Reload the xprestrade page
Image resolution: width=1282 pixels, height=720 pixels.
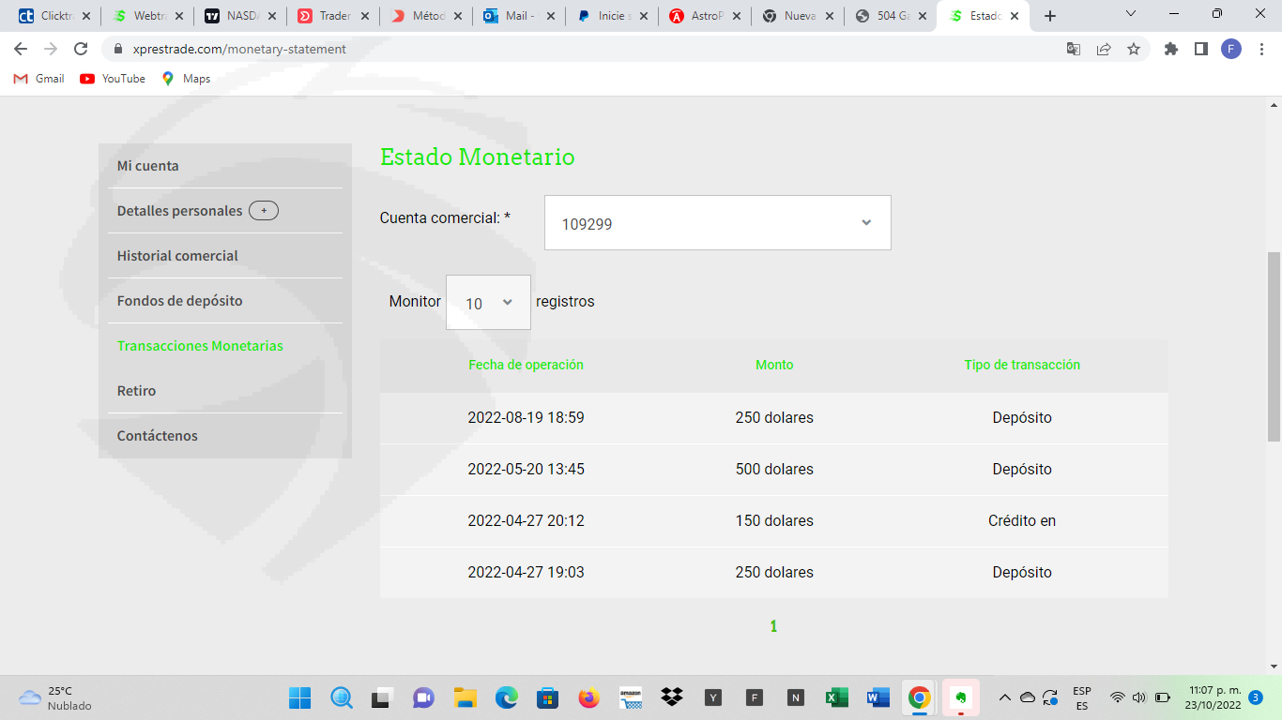(x=81, y=49)
